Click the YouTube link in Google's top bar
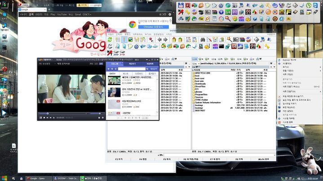 62,14
